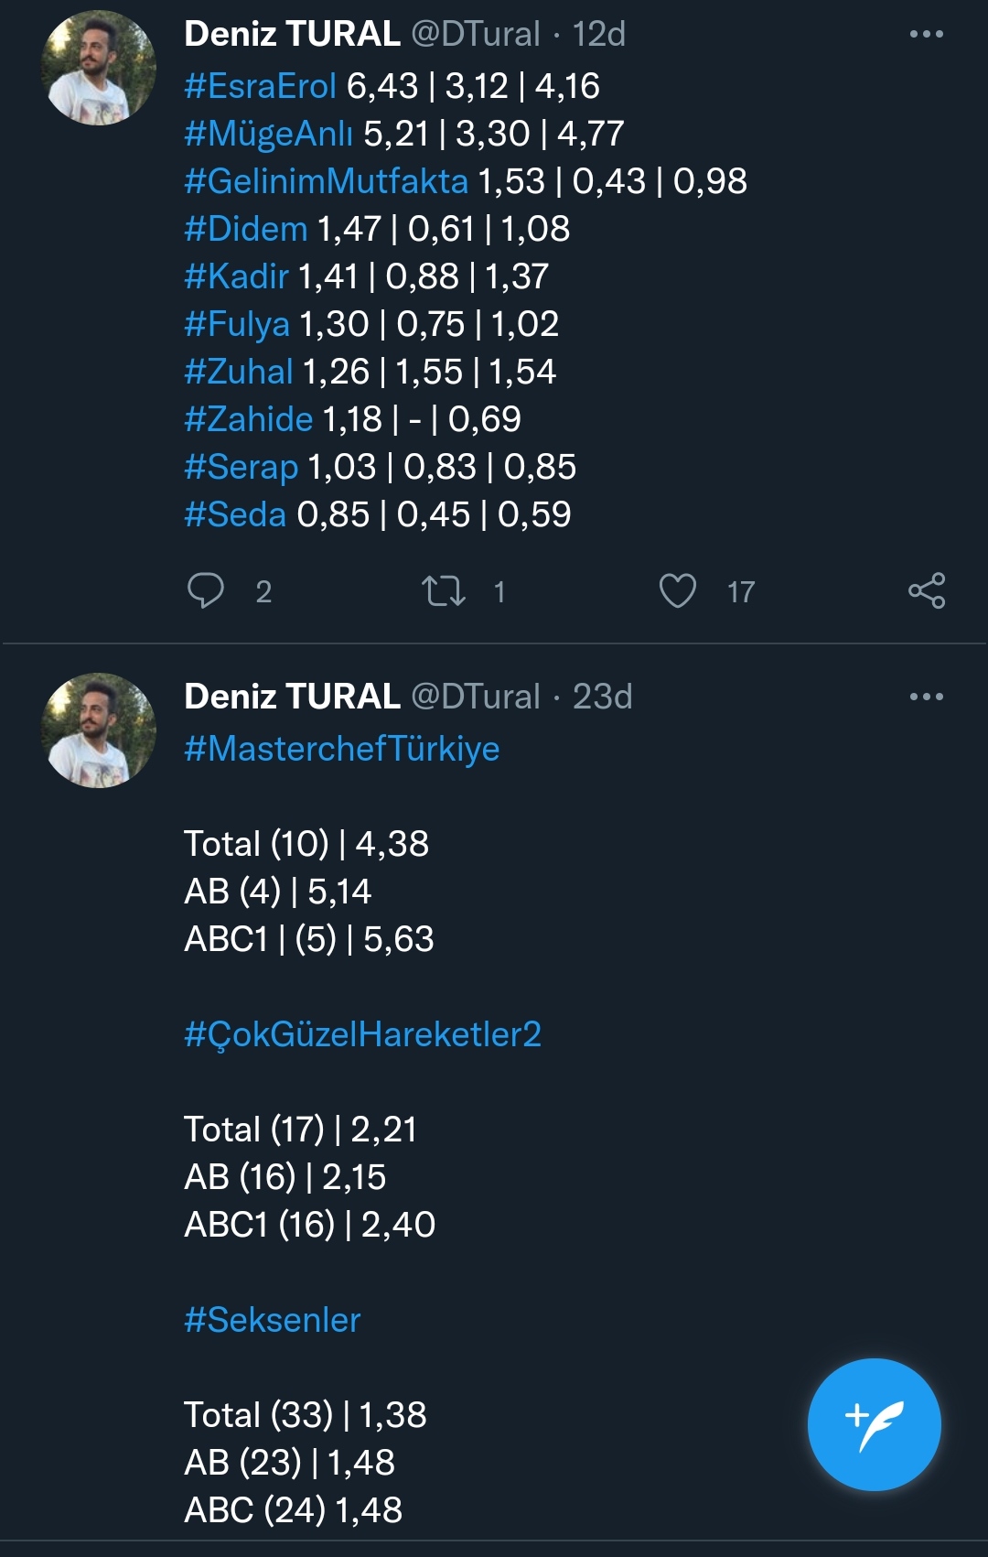Open the #MügeAnlı hashtag

pos(268,134)
